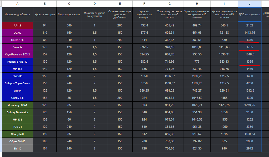Click M1014 mutant damage 656,25
Viewport: 269px width, 157px height.
coord(144,90)
